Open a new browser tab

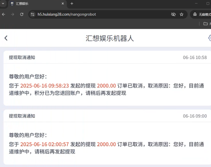(x=72, y=4)
